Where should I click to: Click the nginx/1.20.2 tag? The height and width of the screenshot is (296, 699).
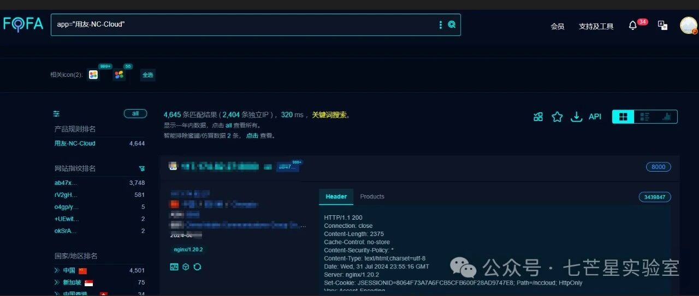(188, 250)
